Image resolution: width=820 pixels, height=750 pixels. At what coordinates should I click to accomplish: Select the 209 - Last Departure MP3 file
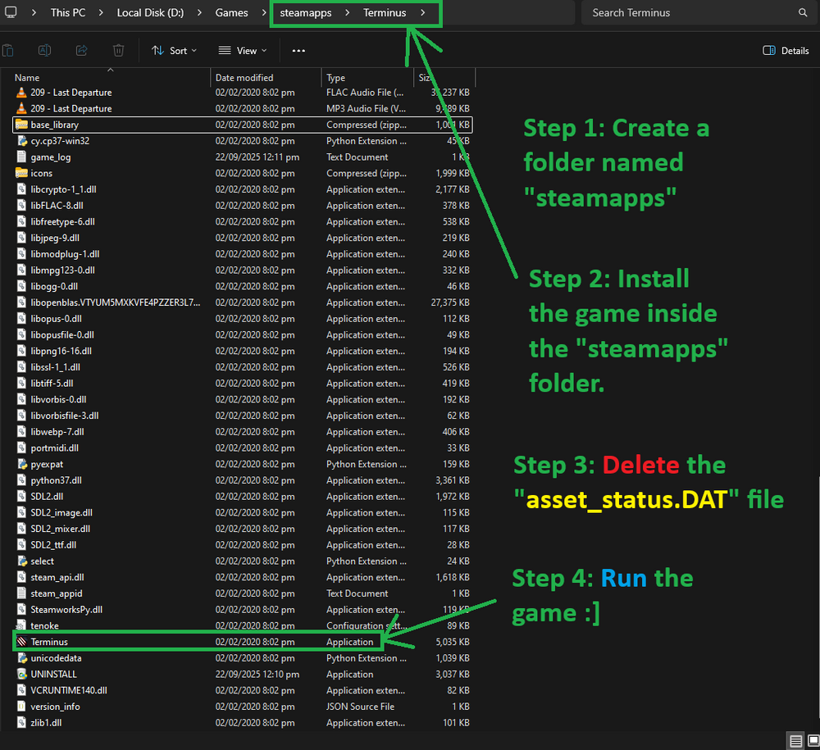tap(71, 108)
